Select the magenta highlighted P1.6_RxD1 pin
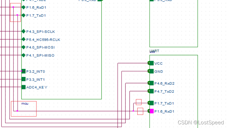The height and width of the screenshot is (128, 228). (x=152, y=111)
